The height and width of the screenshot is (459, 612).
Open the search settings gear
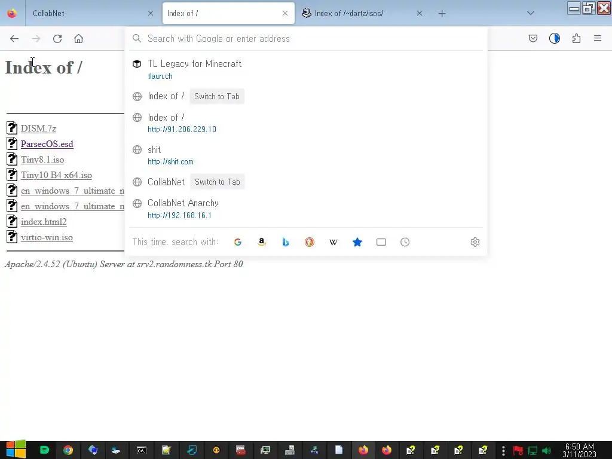click(475, 242)
